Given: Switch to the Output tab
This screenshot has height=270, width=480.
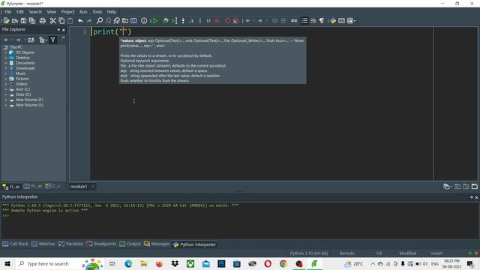Looking at the screenshot, I should pyautogui.click(x=130, y=244).
